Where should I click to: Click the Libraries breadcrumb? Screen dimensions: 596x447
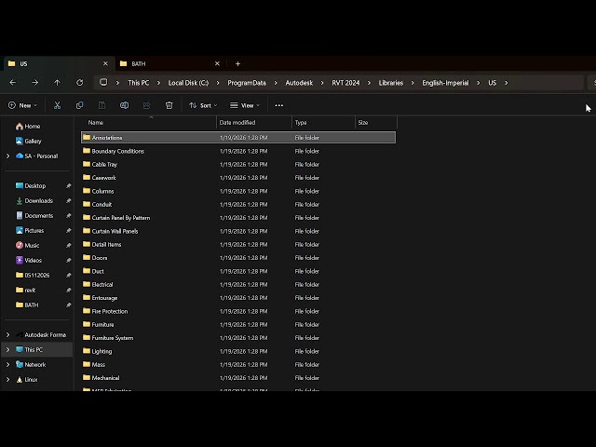coord(391,83)
